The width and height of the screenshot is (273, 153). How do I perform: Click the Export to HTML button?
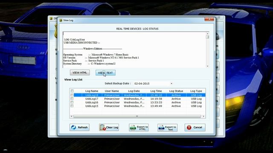tap(139, 127)
